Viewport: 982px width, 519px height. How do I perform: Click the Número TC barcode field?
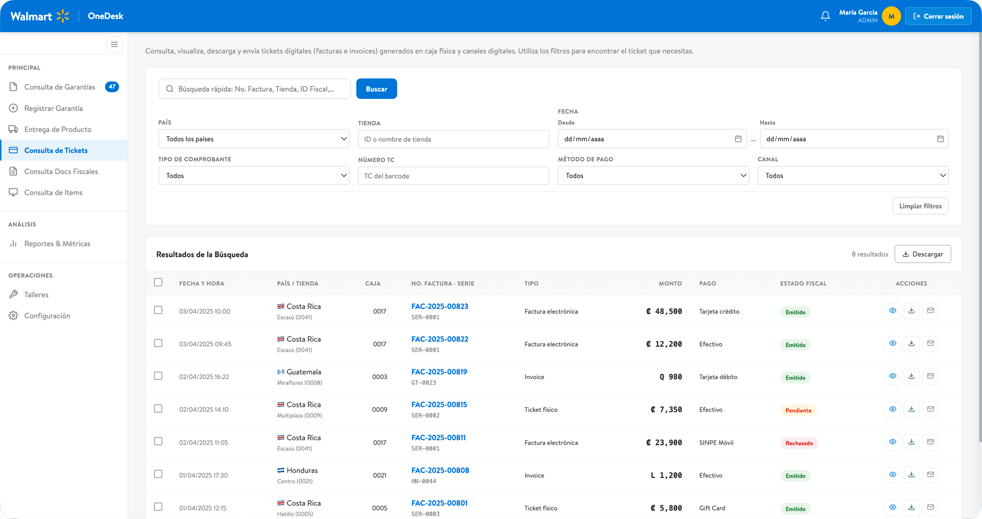click(453, 176)
